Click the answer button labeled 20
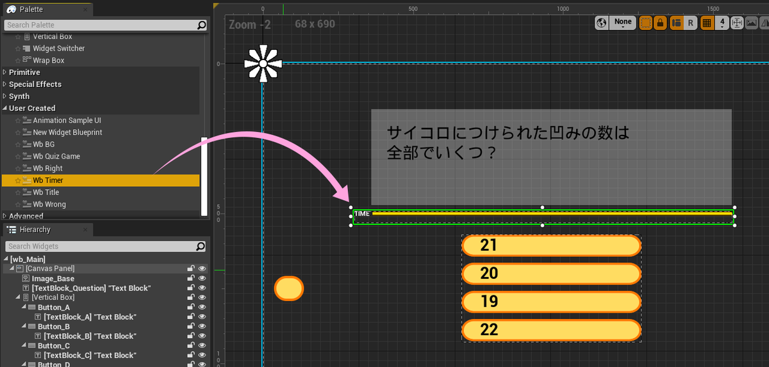 551,274
